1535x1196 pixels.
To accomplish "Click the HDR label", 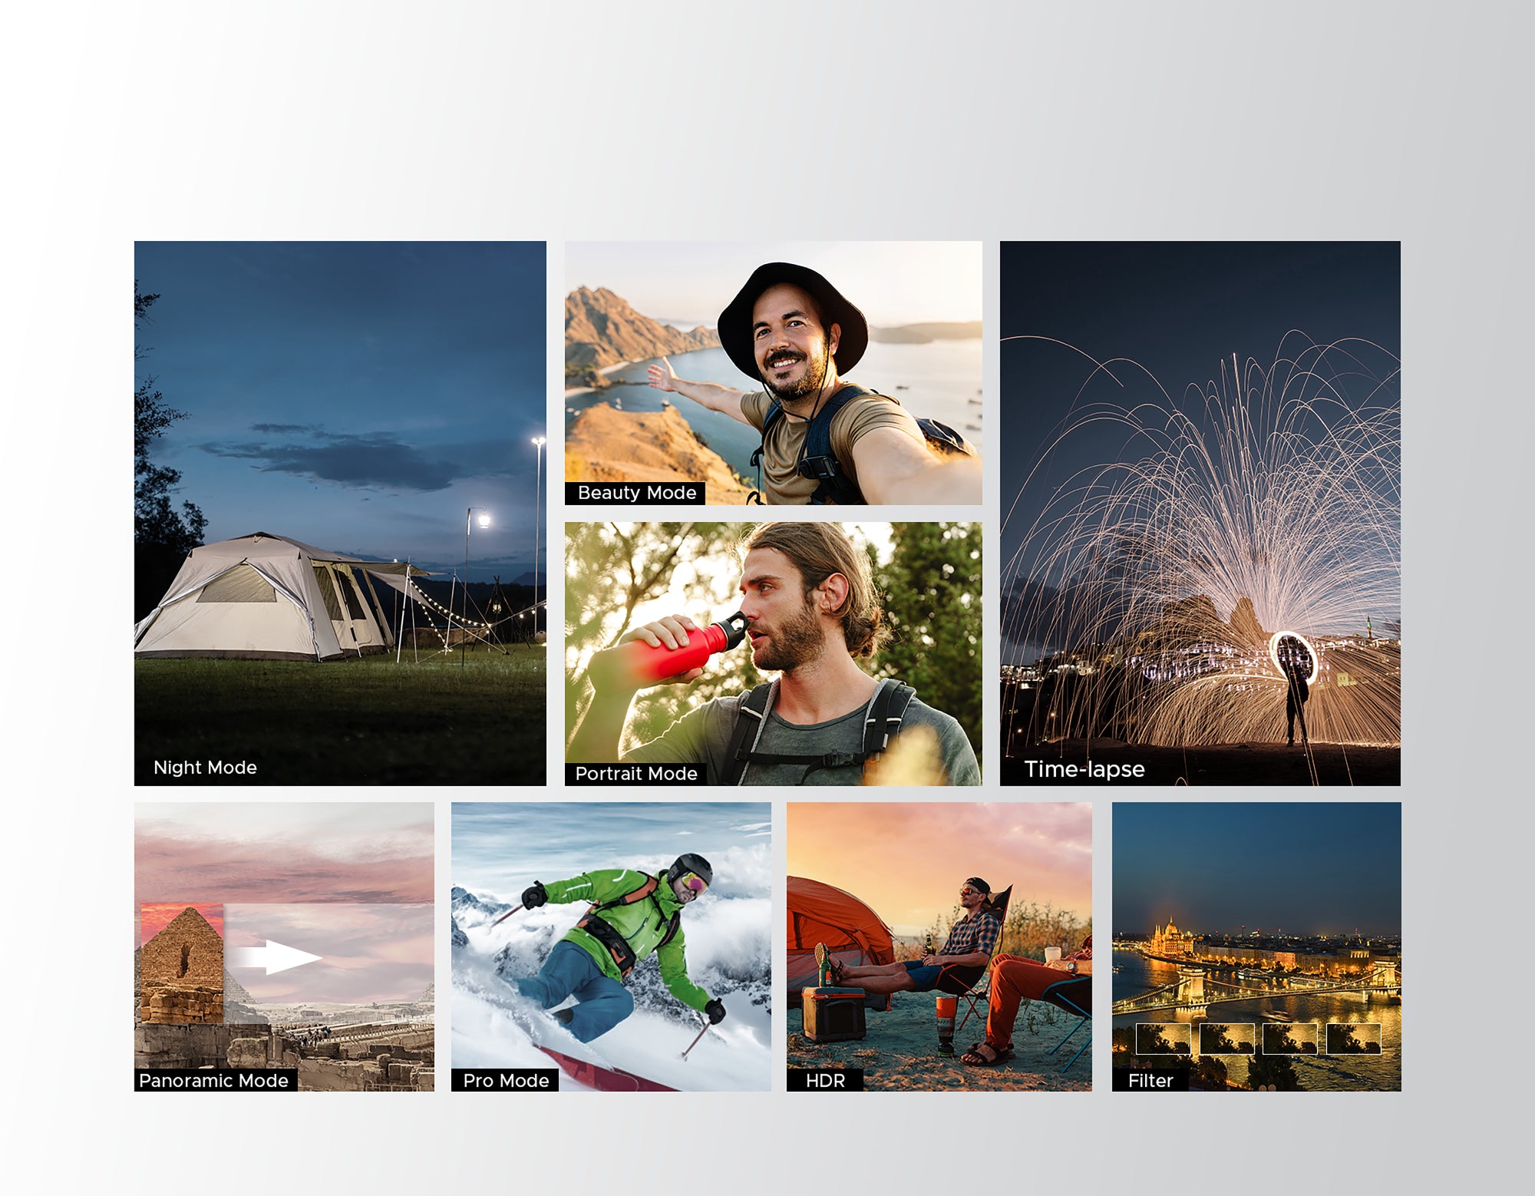I will tap(825, 1081).
